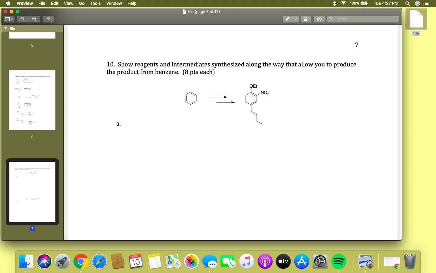
Task: Toggle the markup toolbar visibility
Action: click(319, 19)
